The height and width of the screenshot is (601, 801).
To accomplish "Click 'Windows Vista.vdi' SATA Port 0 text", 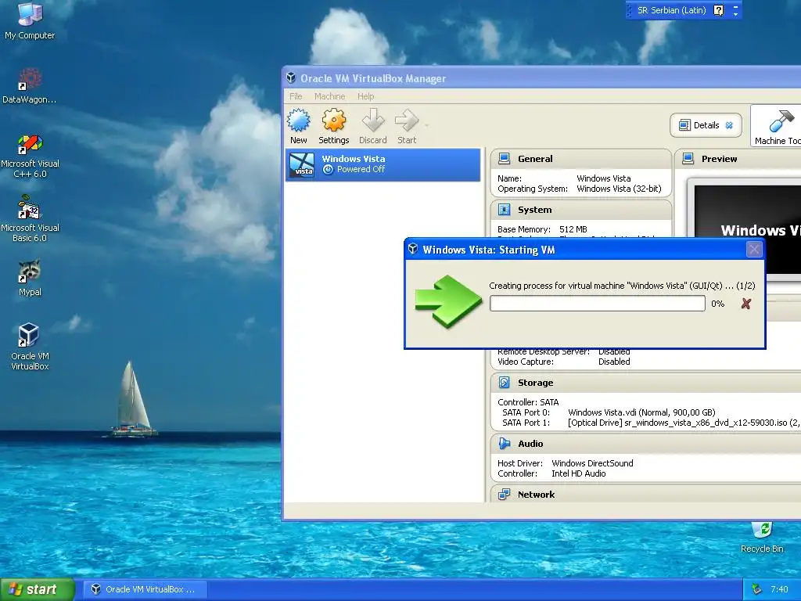I will pos(641,412).
